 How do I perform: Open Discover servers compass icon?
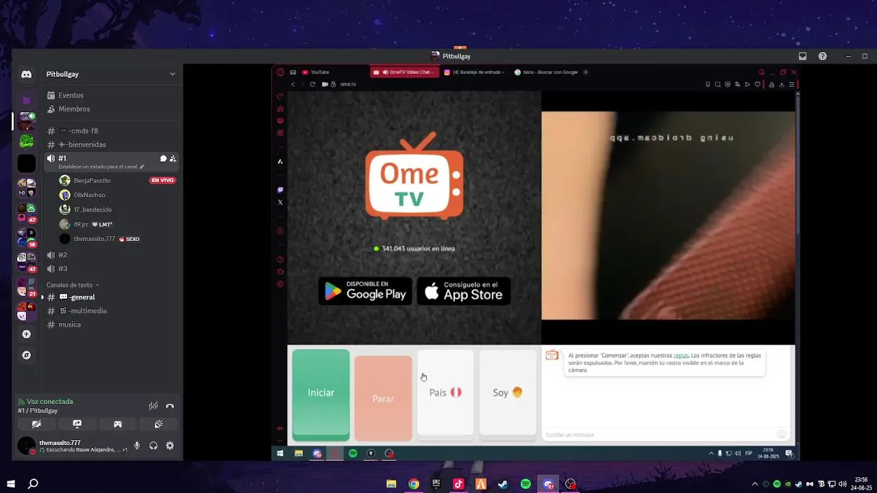[x=26, y=355]
